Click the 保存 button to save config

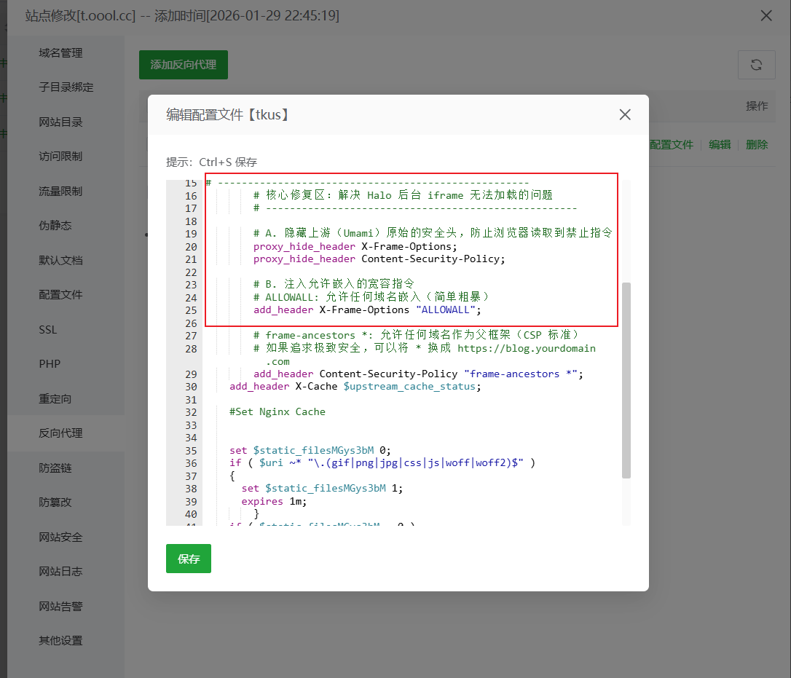tap(188, 559)
